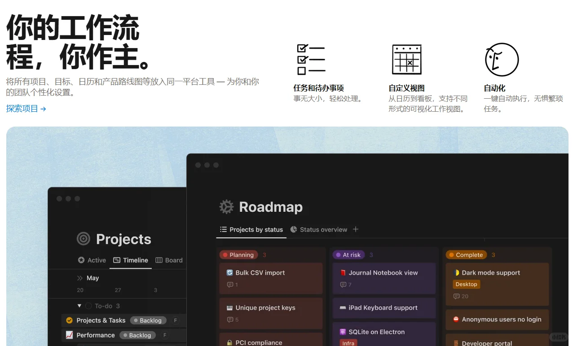Viewport: 573px width, 346px height.
Task: Click the checklist icon above 任务和待办事项
Action: coord(311,59)
